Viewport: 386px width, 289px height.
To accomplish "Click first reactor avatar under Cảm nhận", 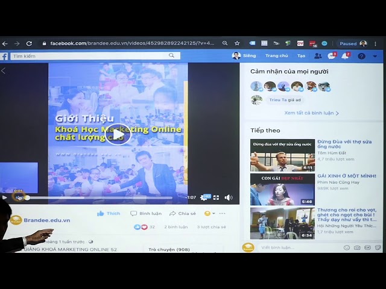I will click(x=256, y=87).
